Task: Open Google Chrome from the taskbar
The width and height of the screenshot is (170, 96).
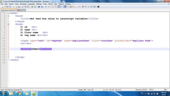Action: click(19, 94)
